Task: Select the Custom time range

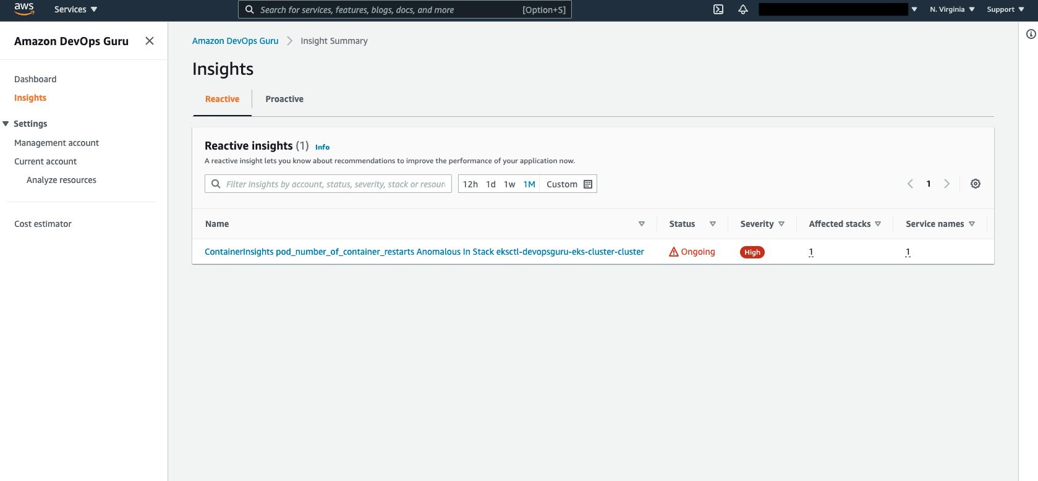Action: coord(562,184)
